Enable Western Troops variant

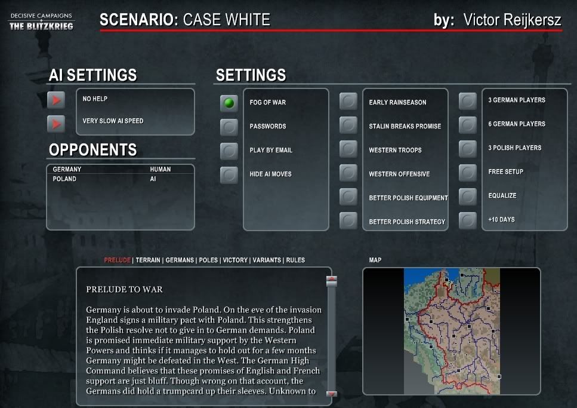tap(348, 149)
